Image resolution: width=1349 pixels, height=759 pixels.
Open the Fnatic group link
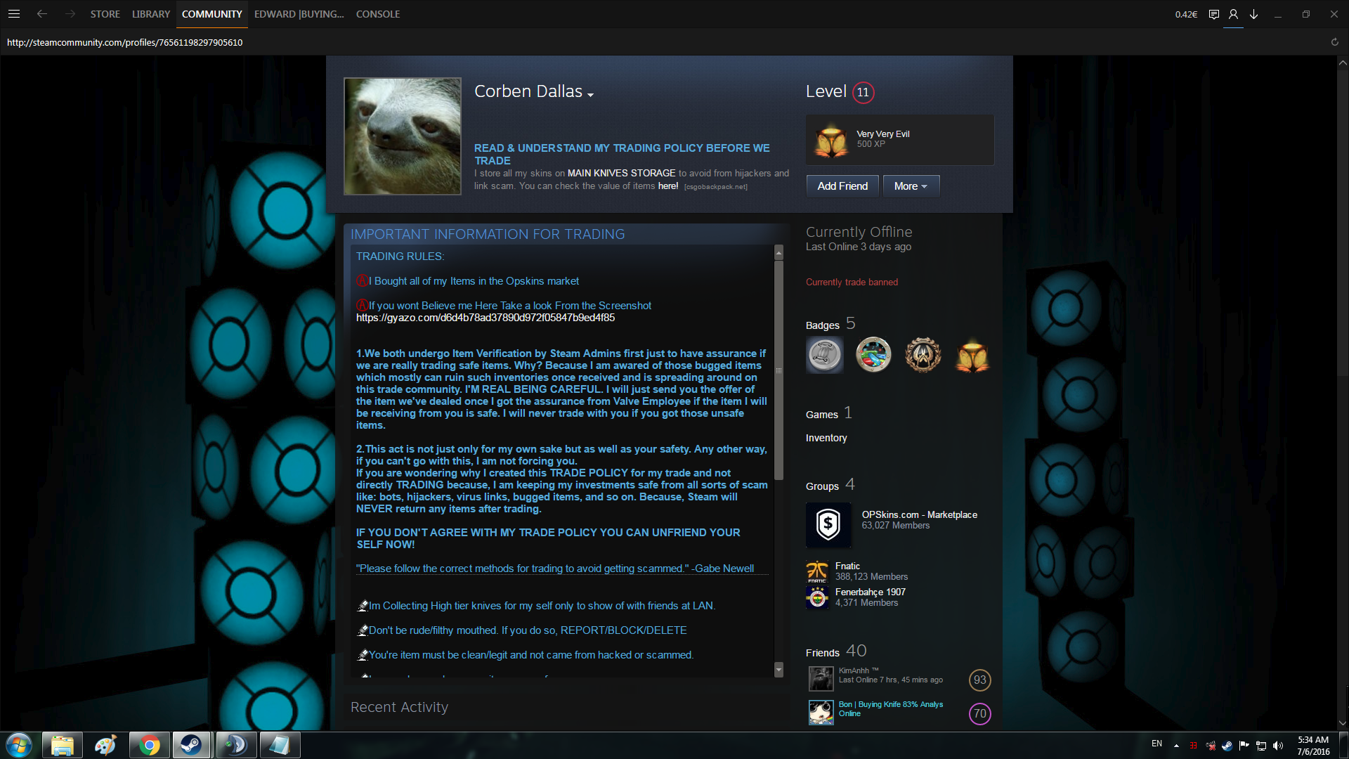point(847,566)
